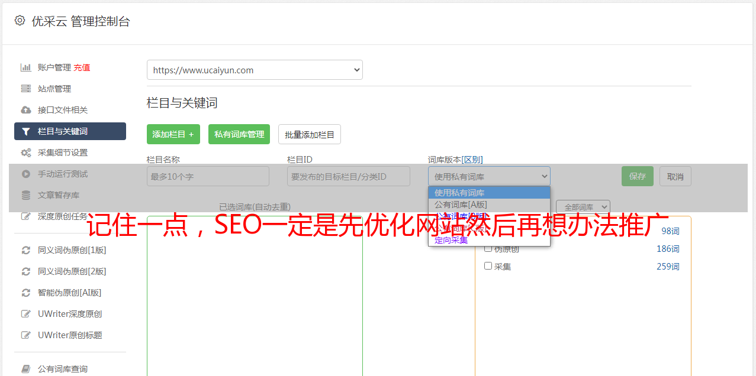Open the site URL dropdown https://www.ucaiyun.com
Screen dimensions: 756x376
(x=255, y=70)
